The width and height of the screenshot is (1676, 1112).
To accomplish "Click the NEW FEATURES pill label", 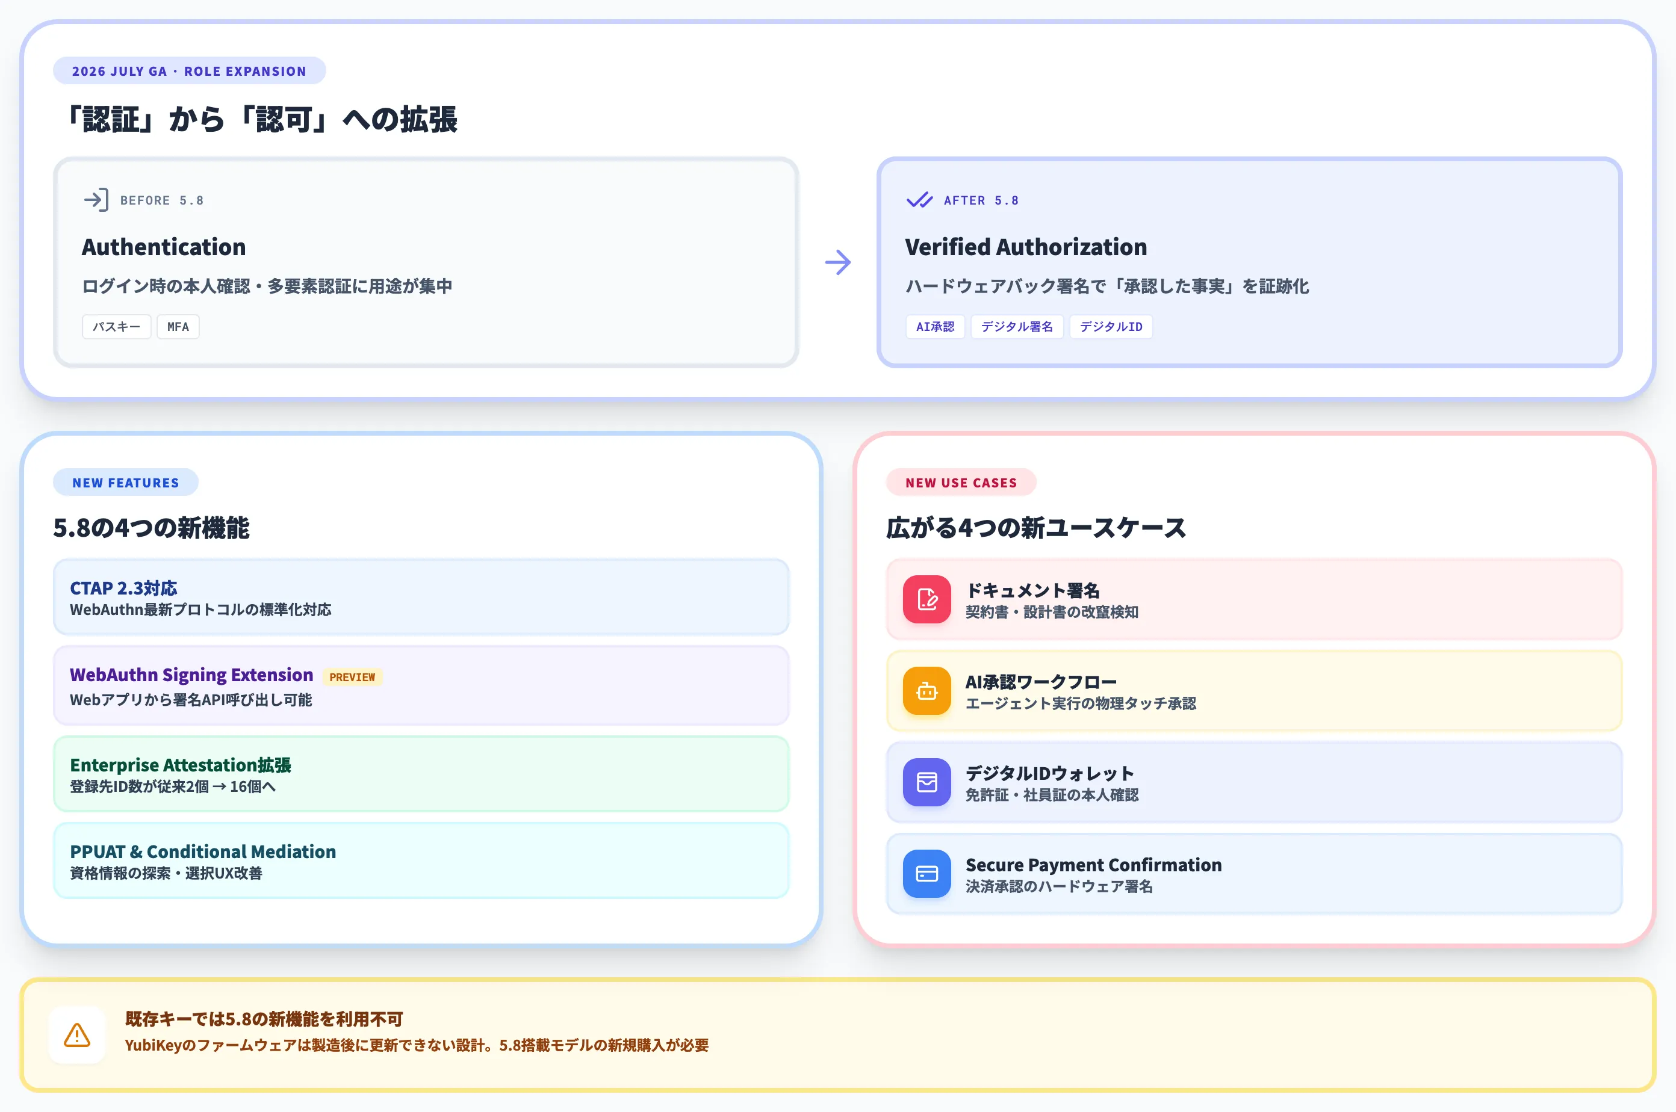I will [x=126, y=482].
